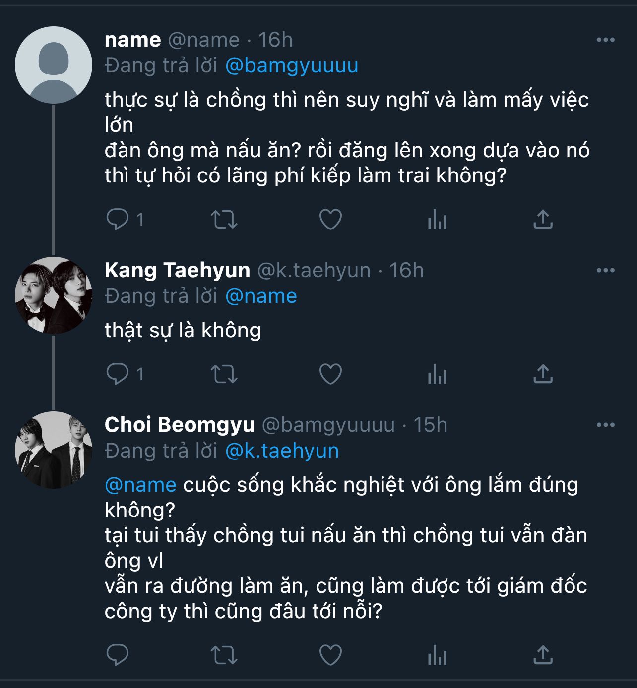Share the first tweet by name
Viewport: 637px width, 688px height.
click(x=543, y=219)
